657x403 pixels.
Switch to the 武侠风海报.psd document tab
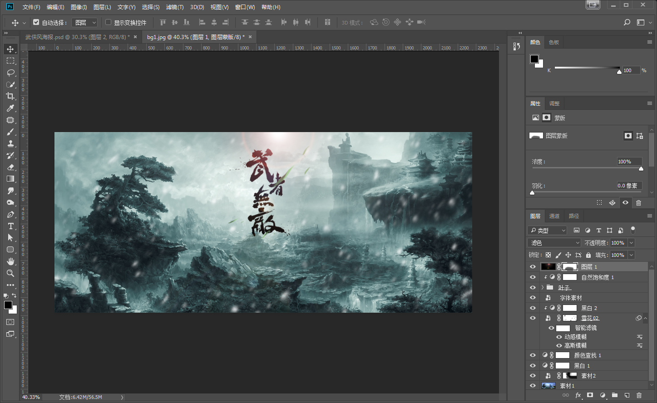[76, 37]
